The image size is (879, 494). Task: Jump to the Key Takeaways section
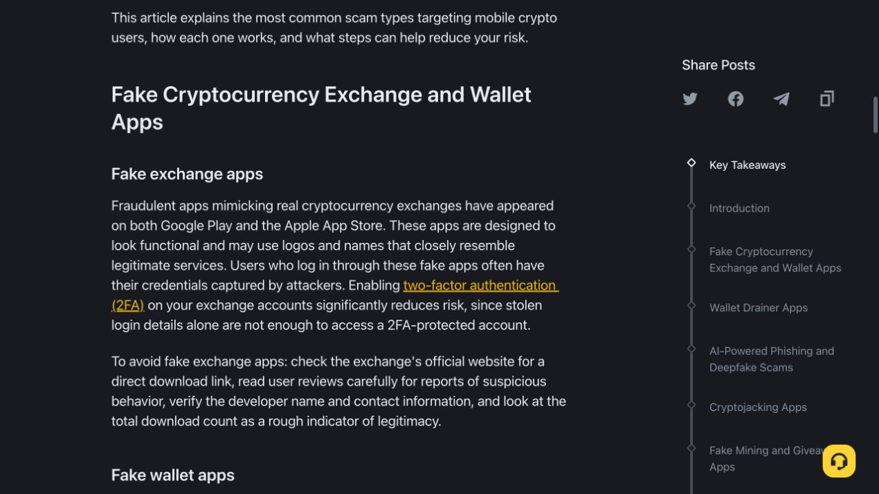click(747, 165)
